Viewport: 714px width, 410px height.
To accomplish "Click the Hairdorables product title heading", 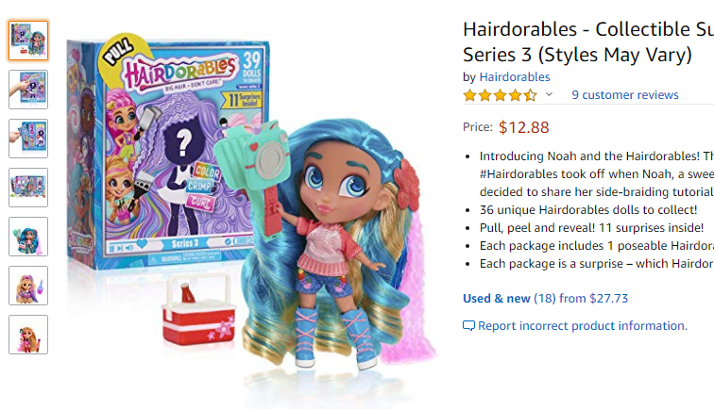I will coord(588,41).
